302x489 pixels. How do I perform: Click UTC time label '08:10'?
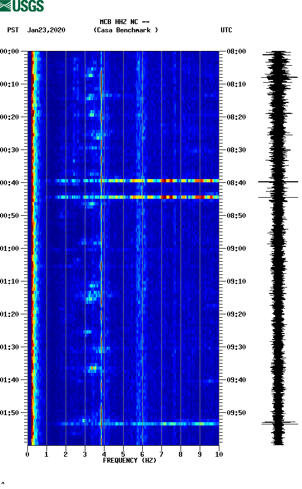pyautogui.click(x=236, y=84)
